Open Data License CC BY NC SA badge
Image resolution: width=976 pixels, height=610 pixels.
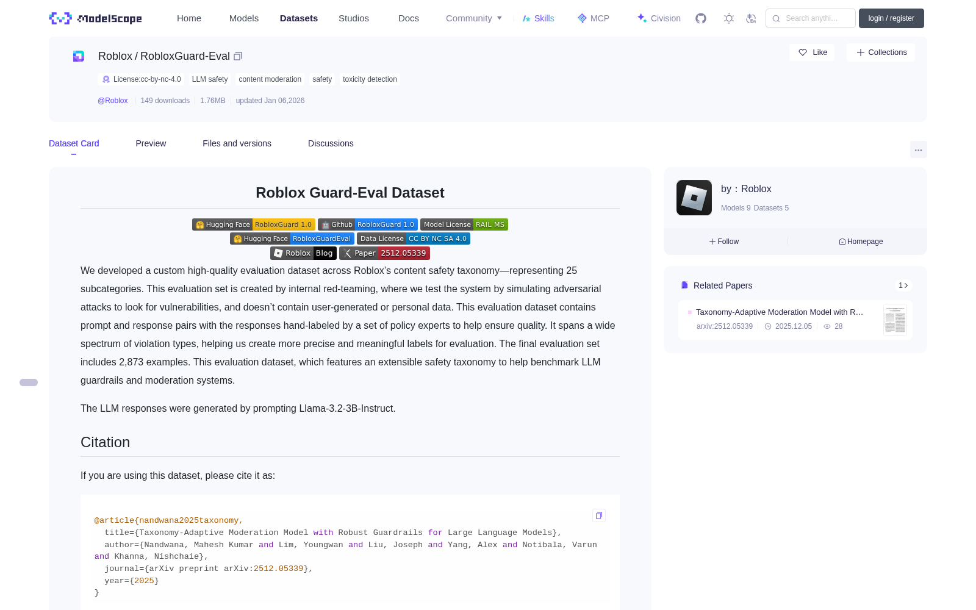click(414, 239)
